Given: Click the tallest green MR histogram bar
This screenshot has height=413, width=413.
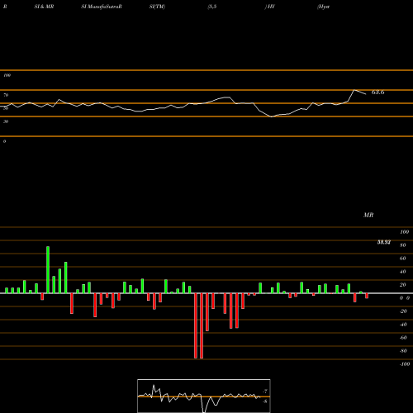Looking at the screenshot, I should click(x=48, y=269).
